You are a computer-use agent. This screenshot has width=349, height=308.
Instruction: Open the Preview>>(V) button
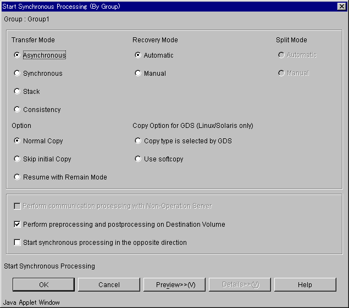(175, 284)
